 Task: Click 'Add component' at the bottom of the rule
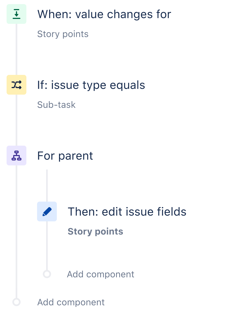[71, 302]
